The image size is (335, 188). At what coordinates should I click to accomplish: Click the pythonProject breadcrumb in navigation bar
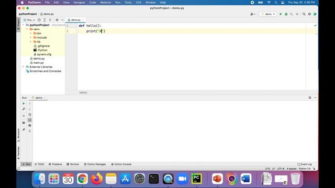pos(28,14)
